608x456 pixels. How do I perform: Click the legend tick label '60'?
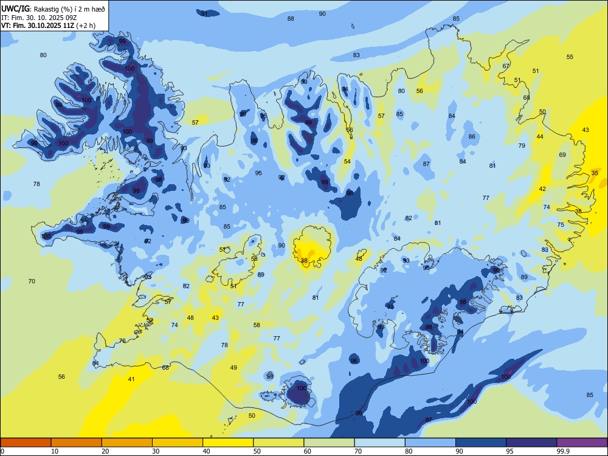coord(308,451)
